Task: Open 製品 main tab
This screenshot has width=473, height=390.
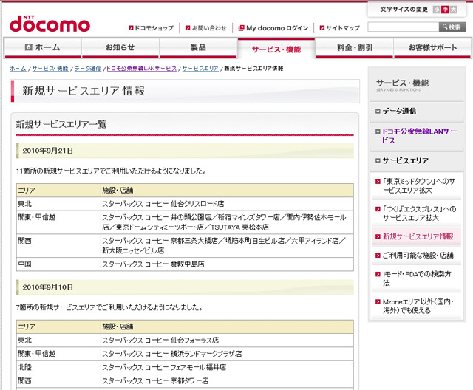Action: (x=198, y=47)
